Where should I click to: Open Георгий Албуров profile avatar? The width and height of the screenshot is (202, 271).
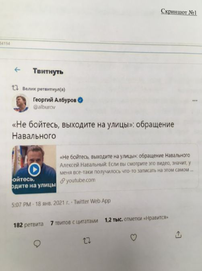point(21,103)
